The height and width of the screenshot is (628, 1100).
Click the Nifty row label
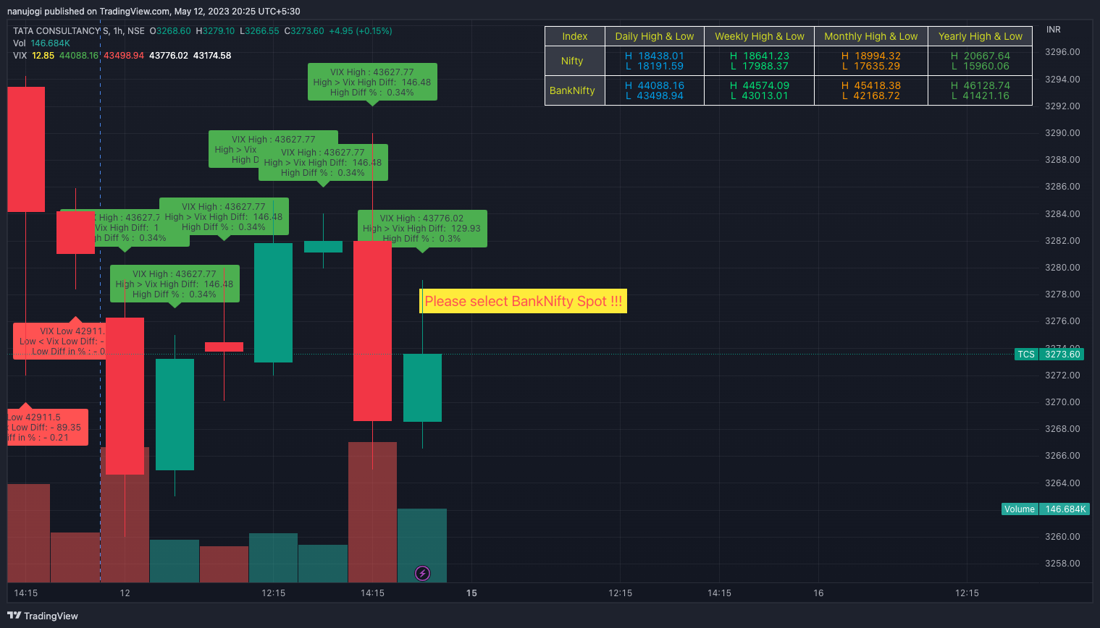pyautogui.click(x=572, y=61)
